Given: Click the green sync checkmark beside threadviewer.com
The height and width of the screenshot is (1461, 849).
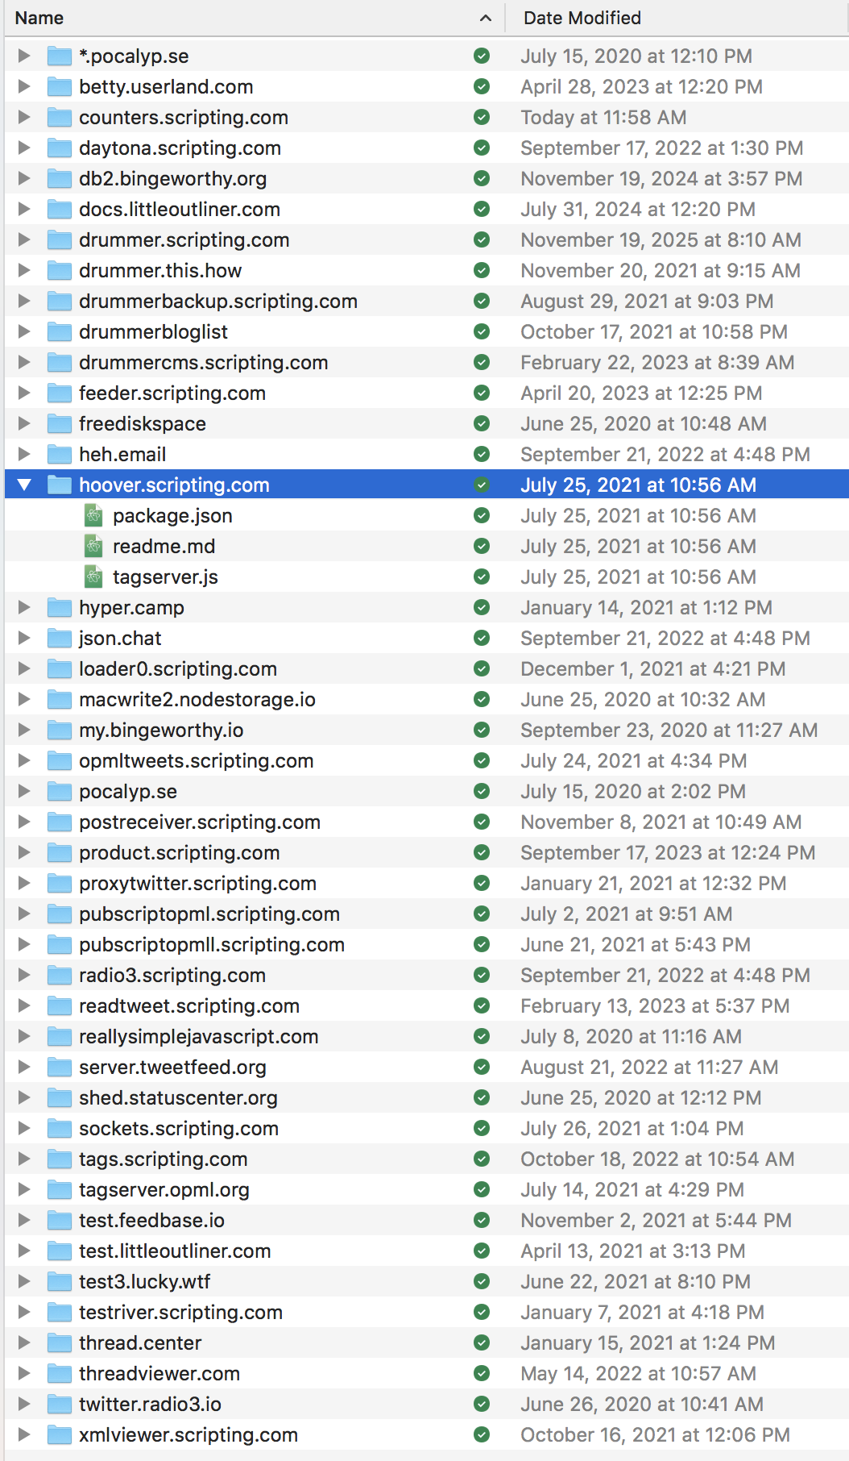Looking at the screenshot, I should coord(482,1374).
